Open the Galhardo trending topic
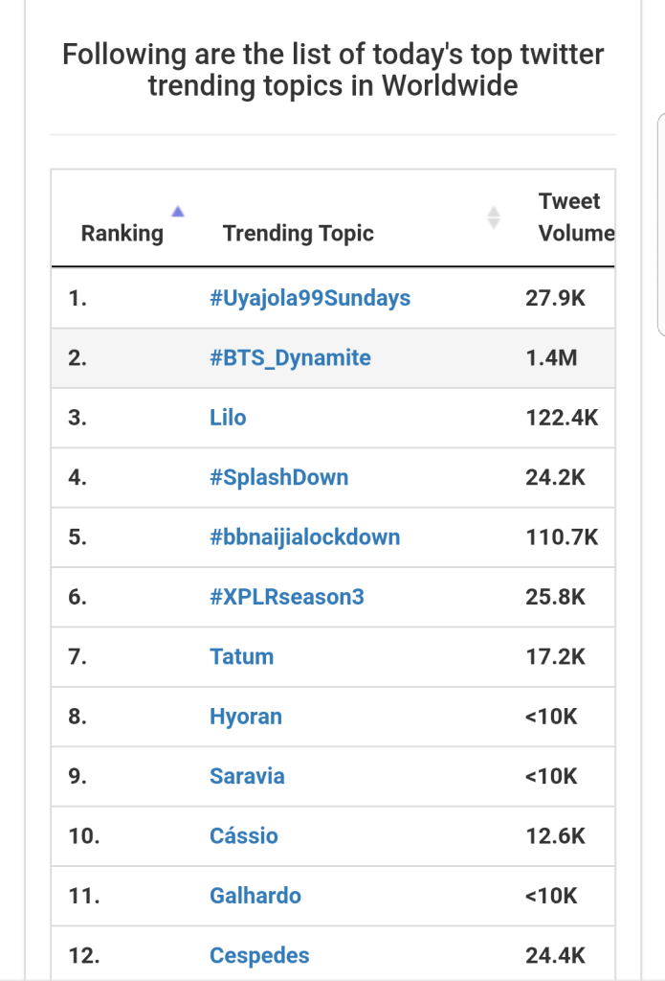The height and width of the screenshot is (981, 665). (x=255, y=896)
